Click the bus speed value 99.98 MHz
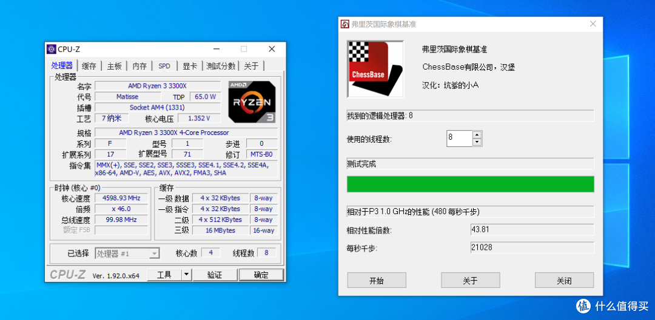Screen dimensions: 655x320 121,220
